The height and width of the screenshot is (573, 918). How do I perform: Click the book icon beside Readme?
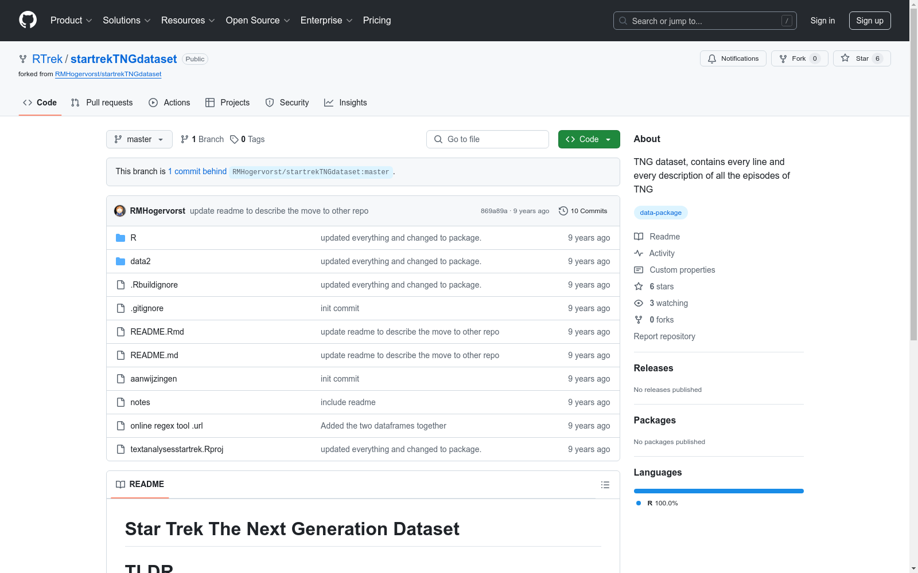click(639, 237)
